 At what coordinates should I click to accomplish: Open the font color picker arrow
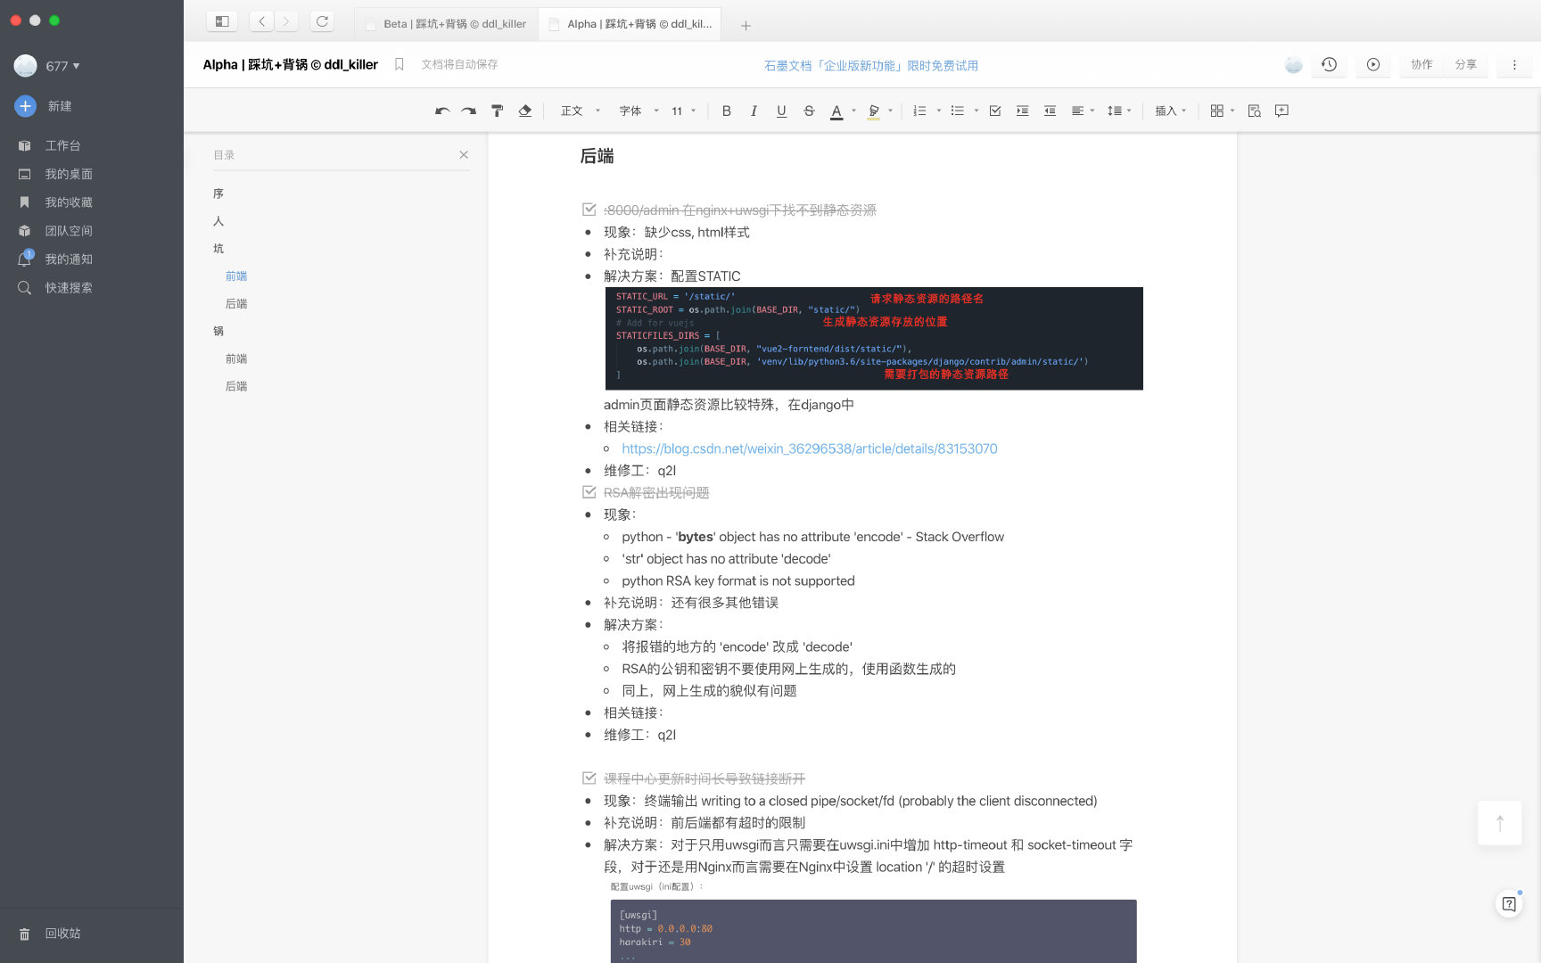(x=854, y=111)
